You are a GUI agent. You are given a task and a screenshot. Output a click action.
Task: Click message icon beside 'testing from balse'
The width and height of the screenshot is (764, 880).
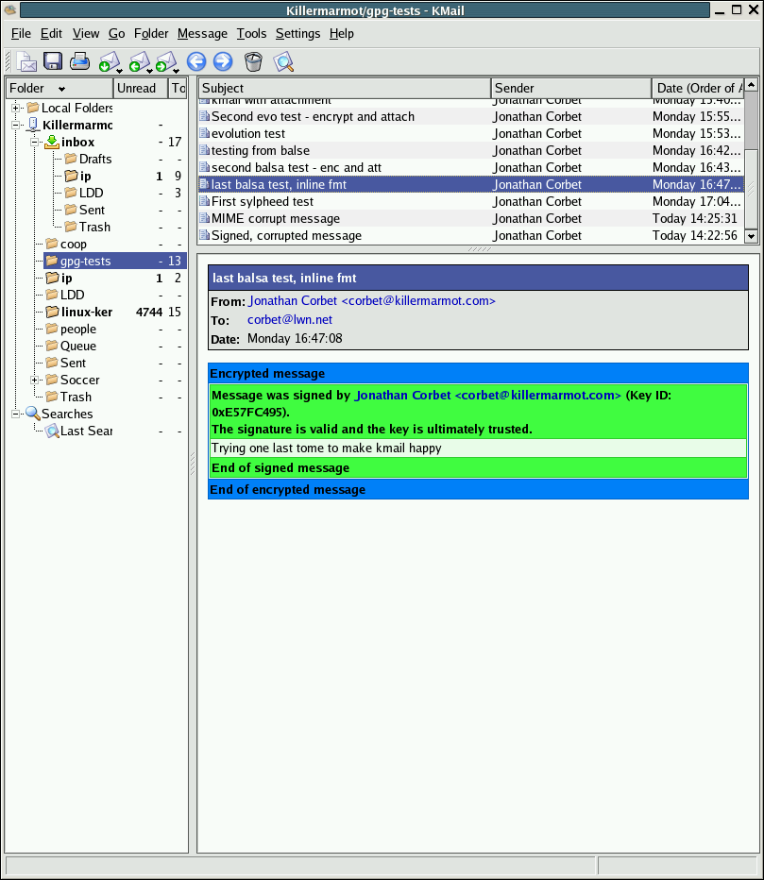pos(204,150)
